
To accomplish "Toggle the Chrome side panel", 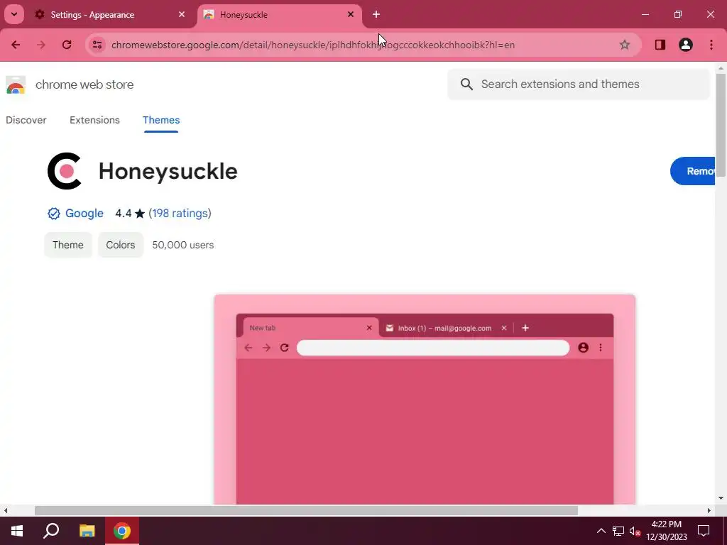I will [660, 45].
